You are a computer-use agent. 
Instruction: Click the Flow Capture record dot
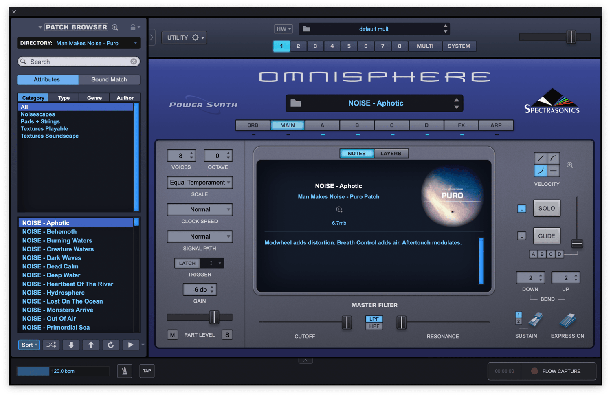(x=534, y=371)
